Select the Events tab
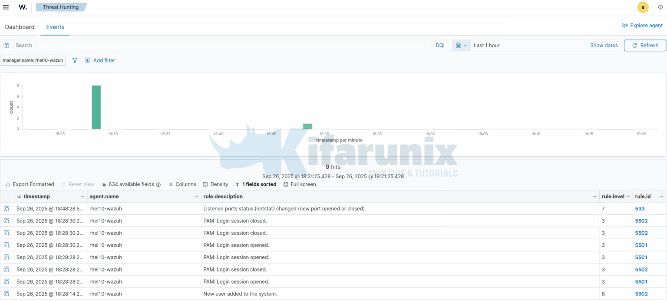667x301 pixels. [x=55, y=27]
